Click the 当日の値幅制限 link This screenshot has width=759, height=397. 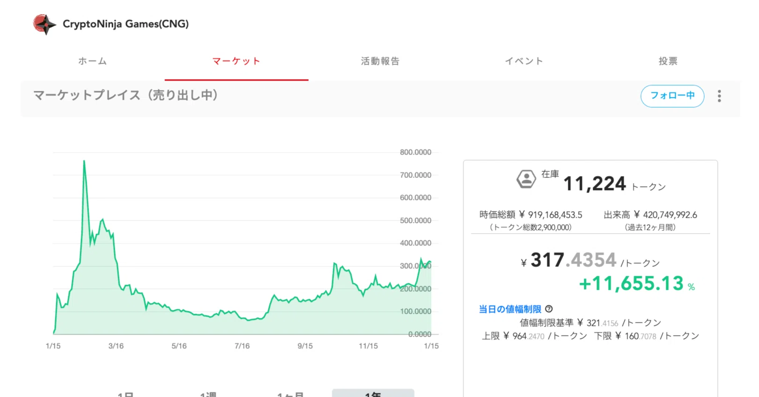click(510, 309)
